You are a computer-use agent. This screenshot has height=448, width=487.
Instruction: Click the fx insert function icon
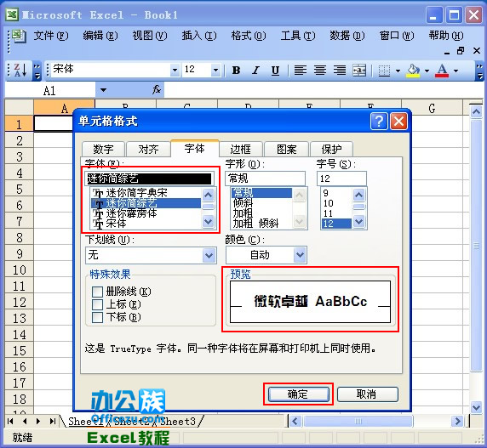(x=157, y=90)
